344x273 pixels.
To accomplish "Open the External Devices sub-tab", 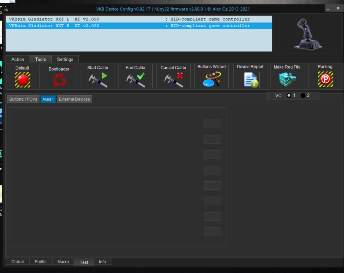I will coord(74,99).
